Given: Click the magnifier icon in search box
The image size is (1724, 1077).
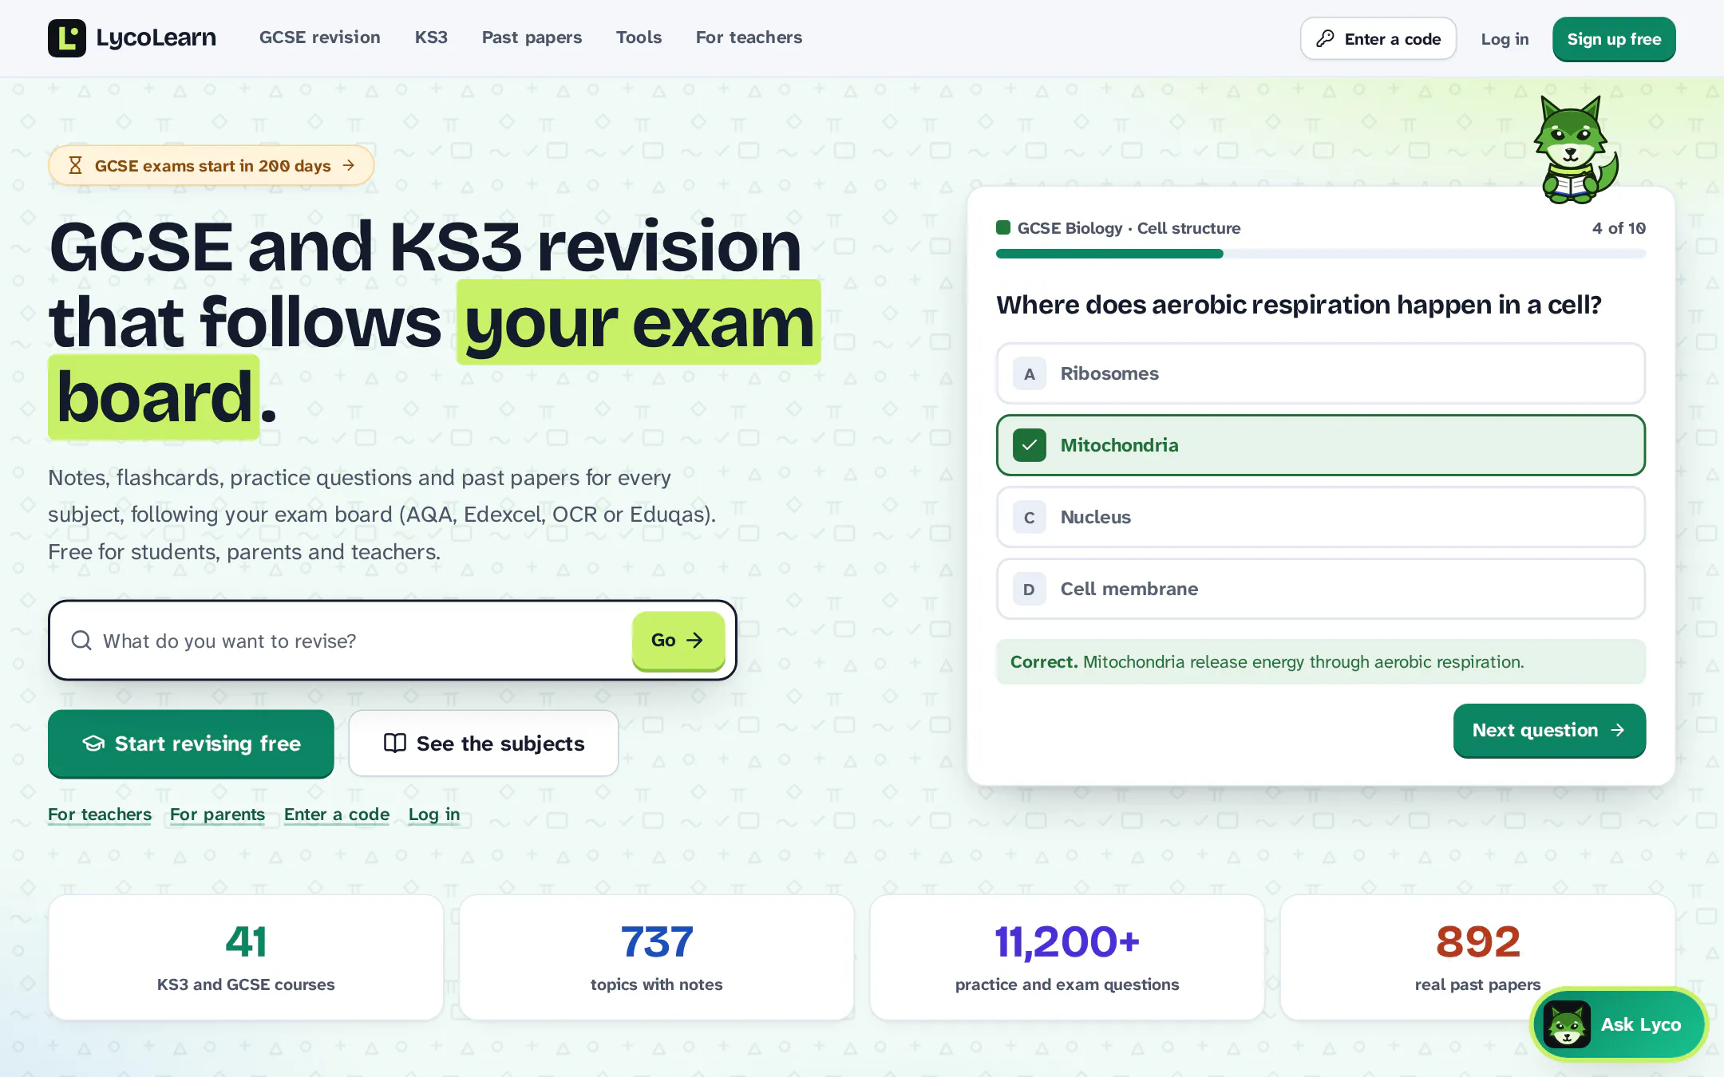Looking at the screenshot, I should (81, 641).
